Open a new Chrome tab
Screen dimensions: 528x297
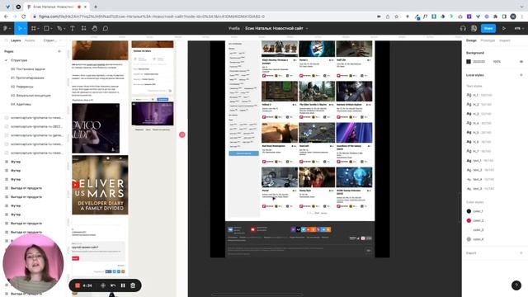96,7
